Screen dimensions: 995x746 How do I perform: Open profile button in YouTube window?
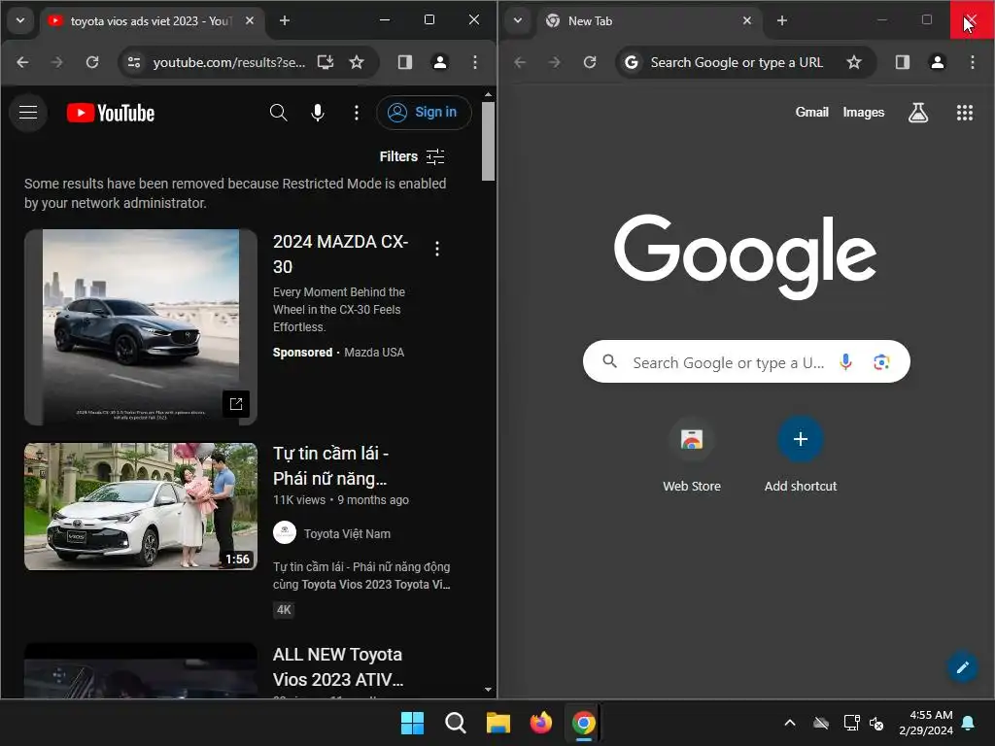point(440,62)
